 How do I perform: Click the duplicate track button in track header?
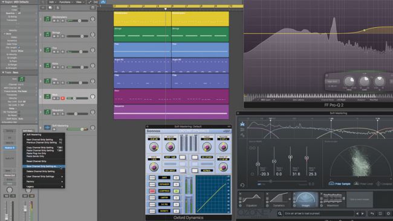tap(50, 7)
